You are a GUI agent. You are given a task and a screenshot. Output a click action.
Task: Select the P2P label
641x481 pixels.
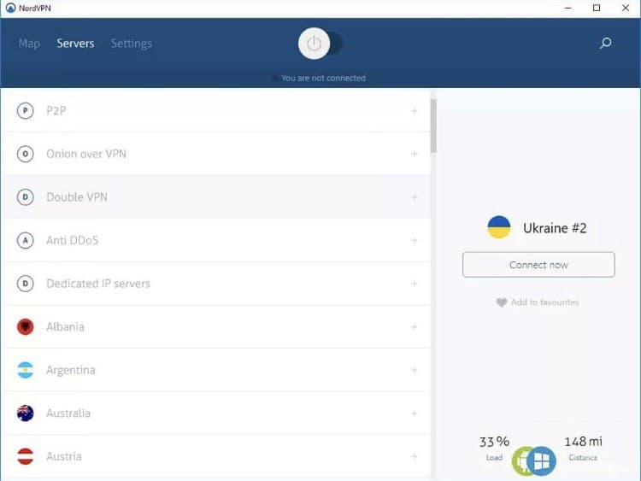click(x=56, y=111)
